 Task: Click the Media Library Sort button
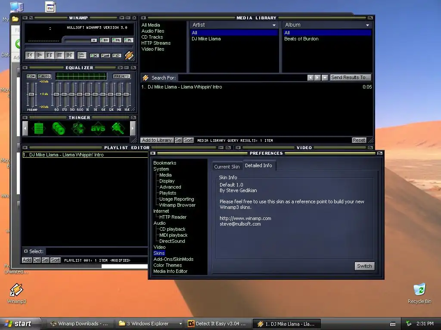188,140
